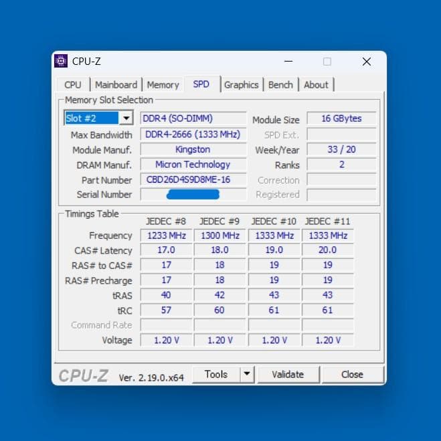Click the 1.20 V voltage under JEDEC #8
This screenshot has height=441, width=441.
(166, 340)
